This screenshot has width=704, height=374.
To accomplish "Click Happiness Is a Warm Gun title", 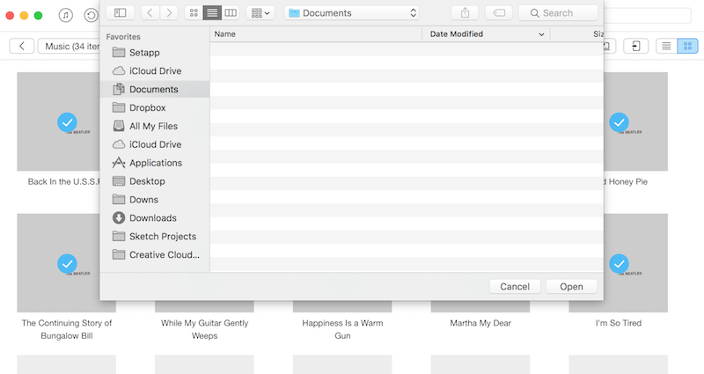I will coord(342,329).
